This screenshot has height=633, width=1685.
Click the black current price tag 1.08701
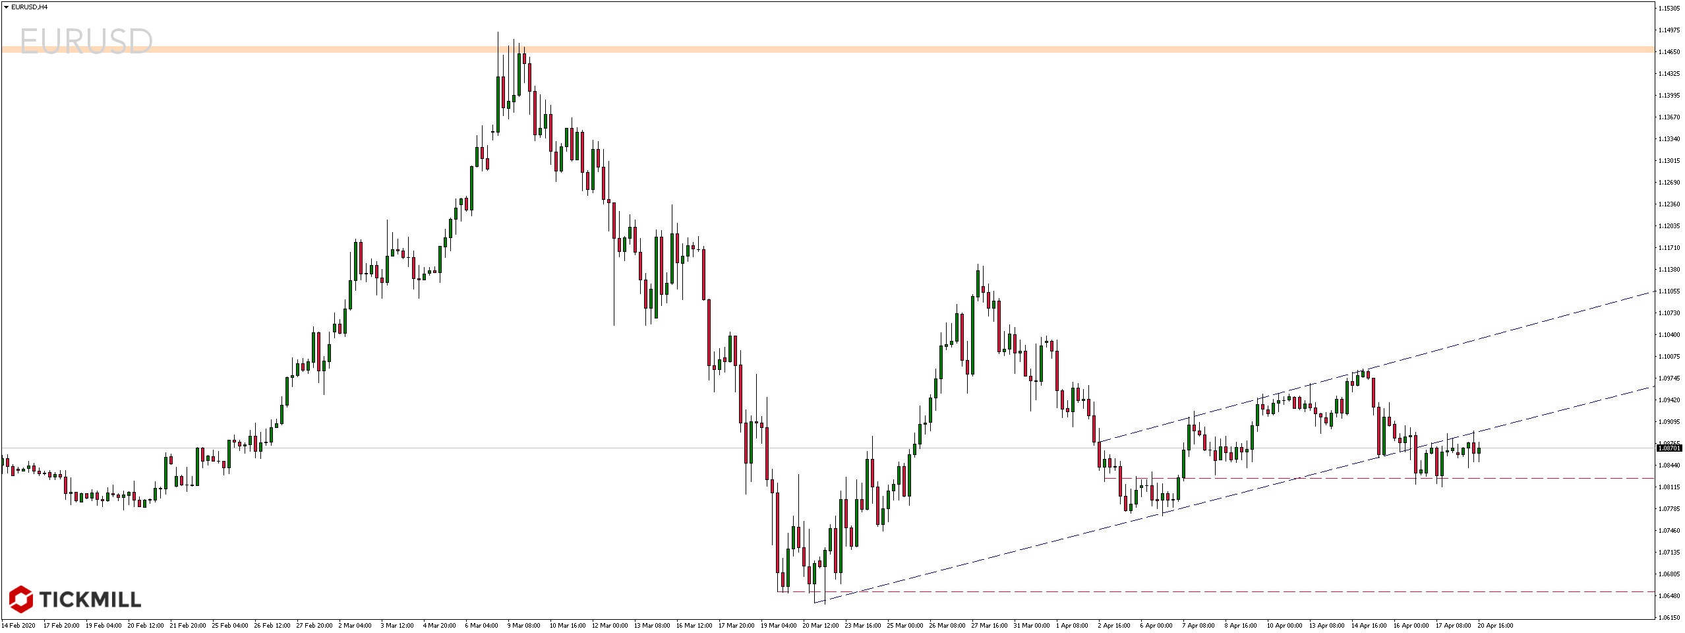(1669, 448)
